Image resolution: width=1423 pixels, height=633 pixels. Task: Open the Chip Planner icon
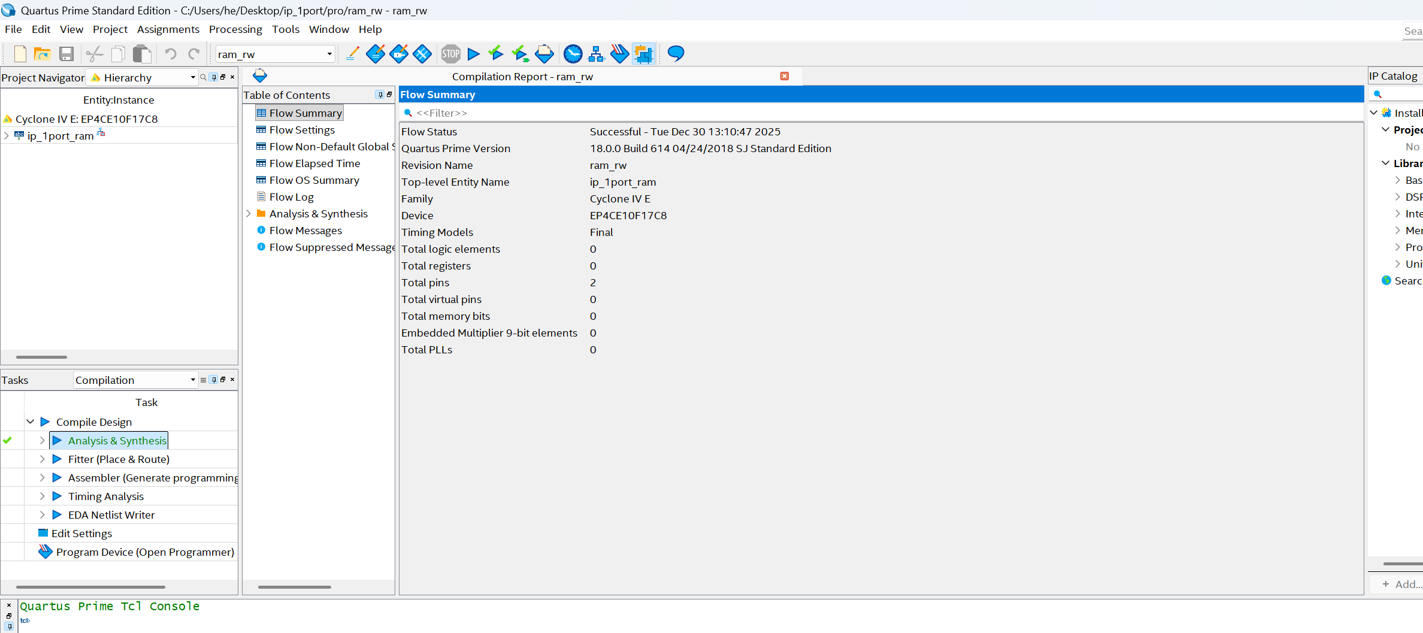(x=422, y=54)
